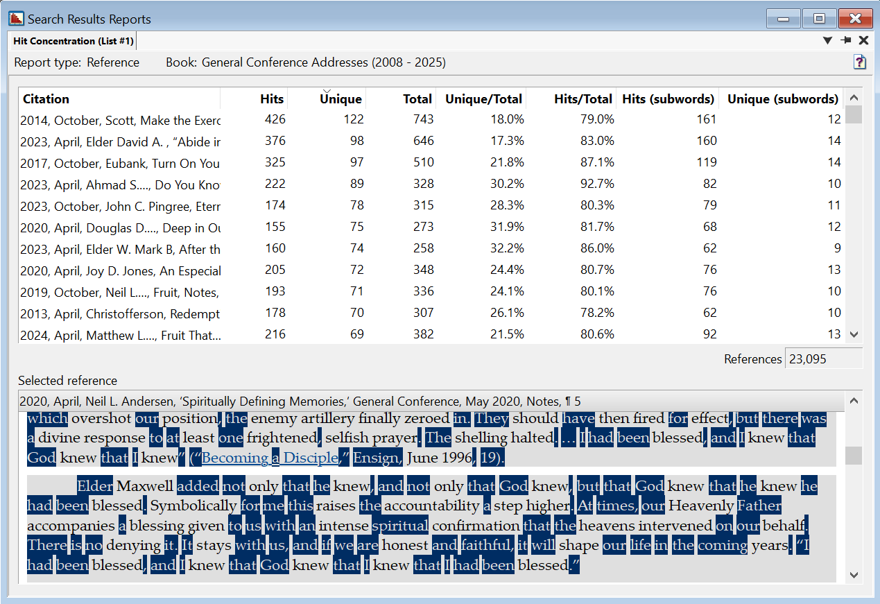Click the References count field
This screenshot has height=604, width=880.
[822, 359]
